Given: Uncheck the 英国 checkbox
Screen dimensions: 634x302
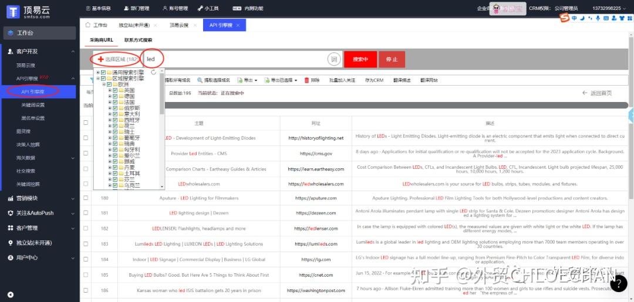Looking at the screenshot, I should (x=115, y=90).
